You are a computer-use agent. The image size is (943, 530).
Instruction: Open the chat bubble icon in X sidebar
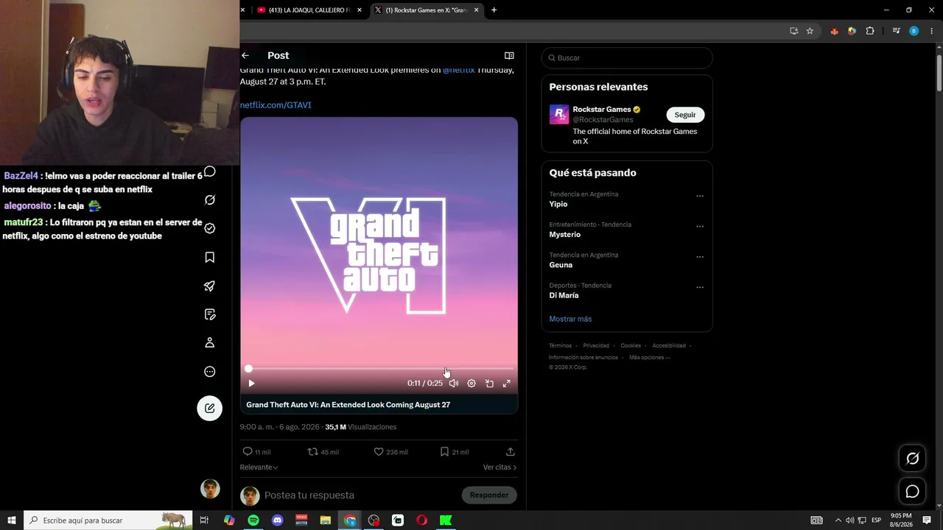210,172
